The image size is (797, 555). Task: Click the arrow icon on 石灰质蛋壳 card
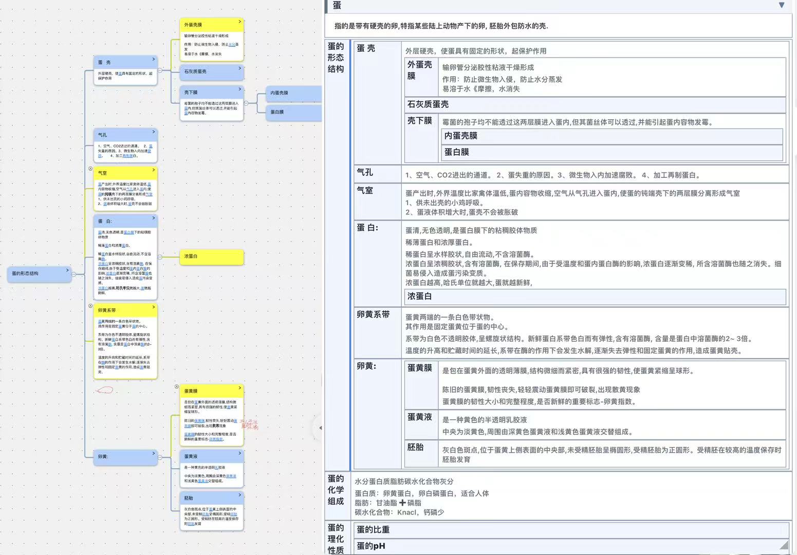[239, 68]
